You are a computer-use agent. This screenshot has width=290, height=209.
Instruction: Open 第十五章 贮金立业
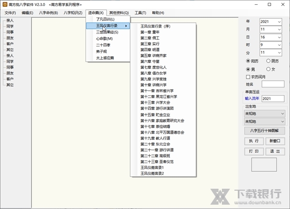coord(163,115)
